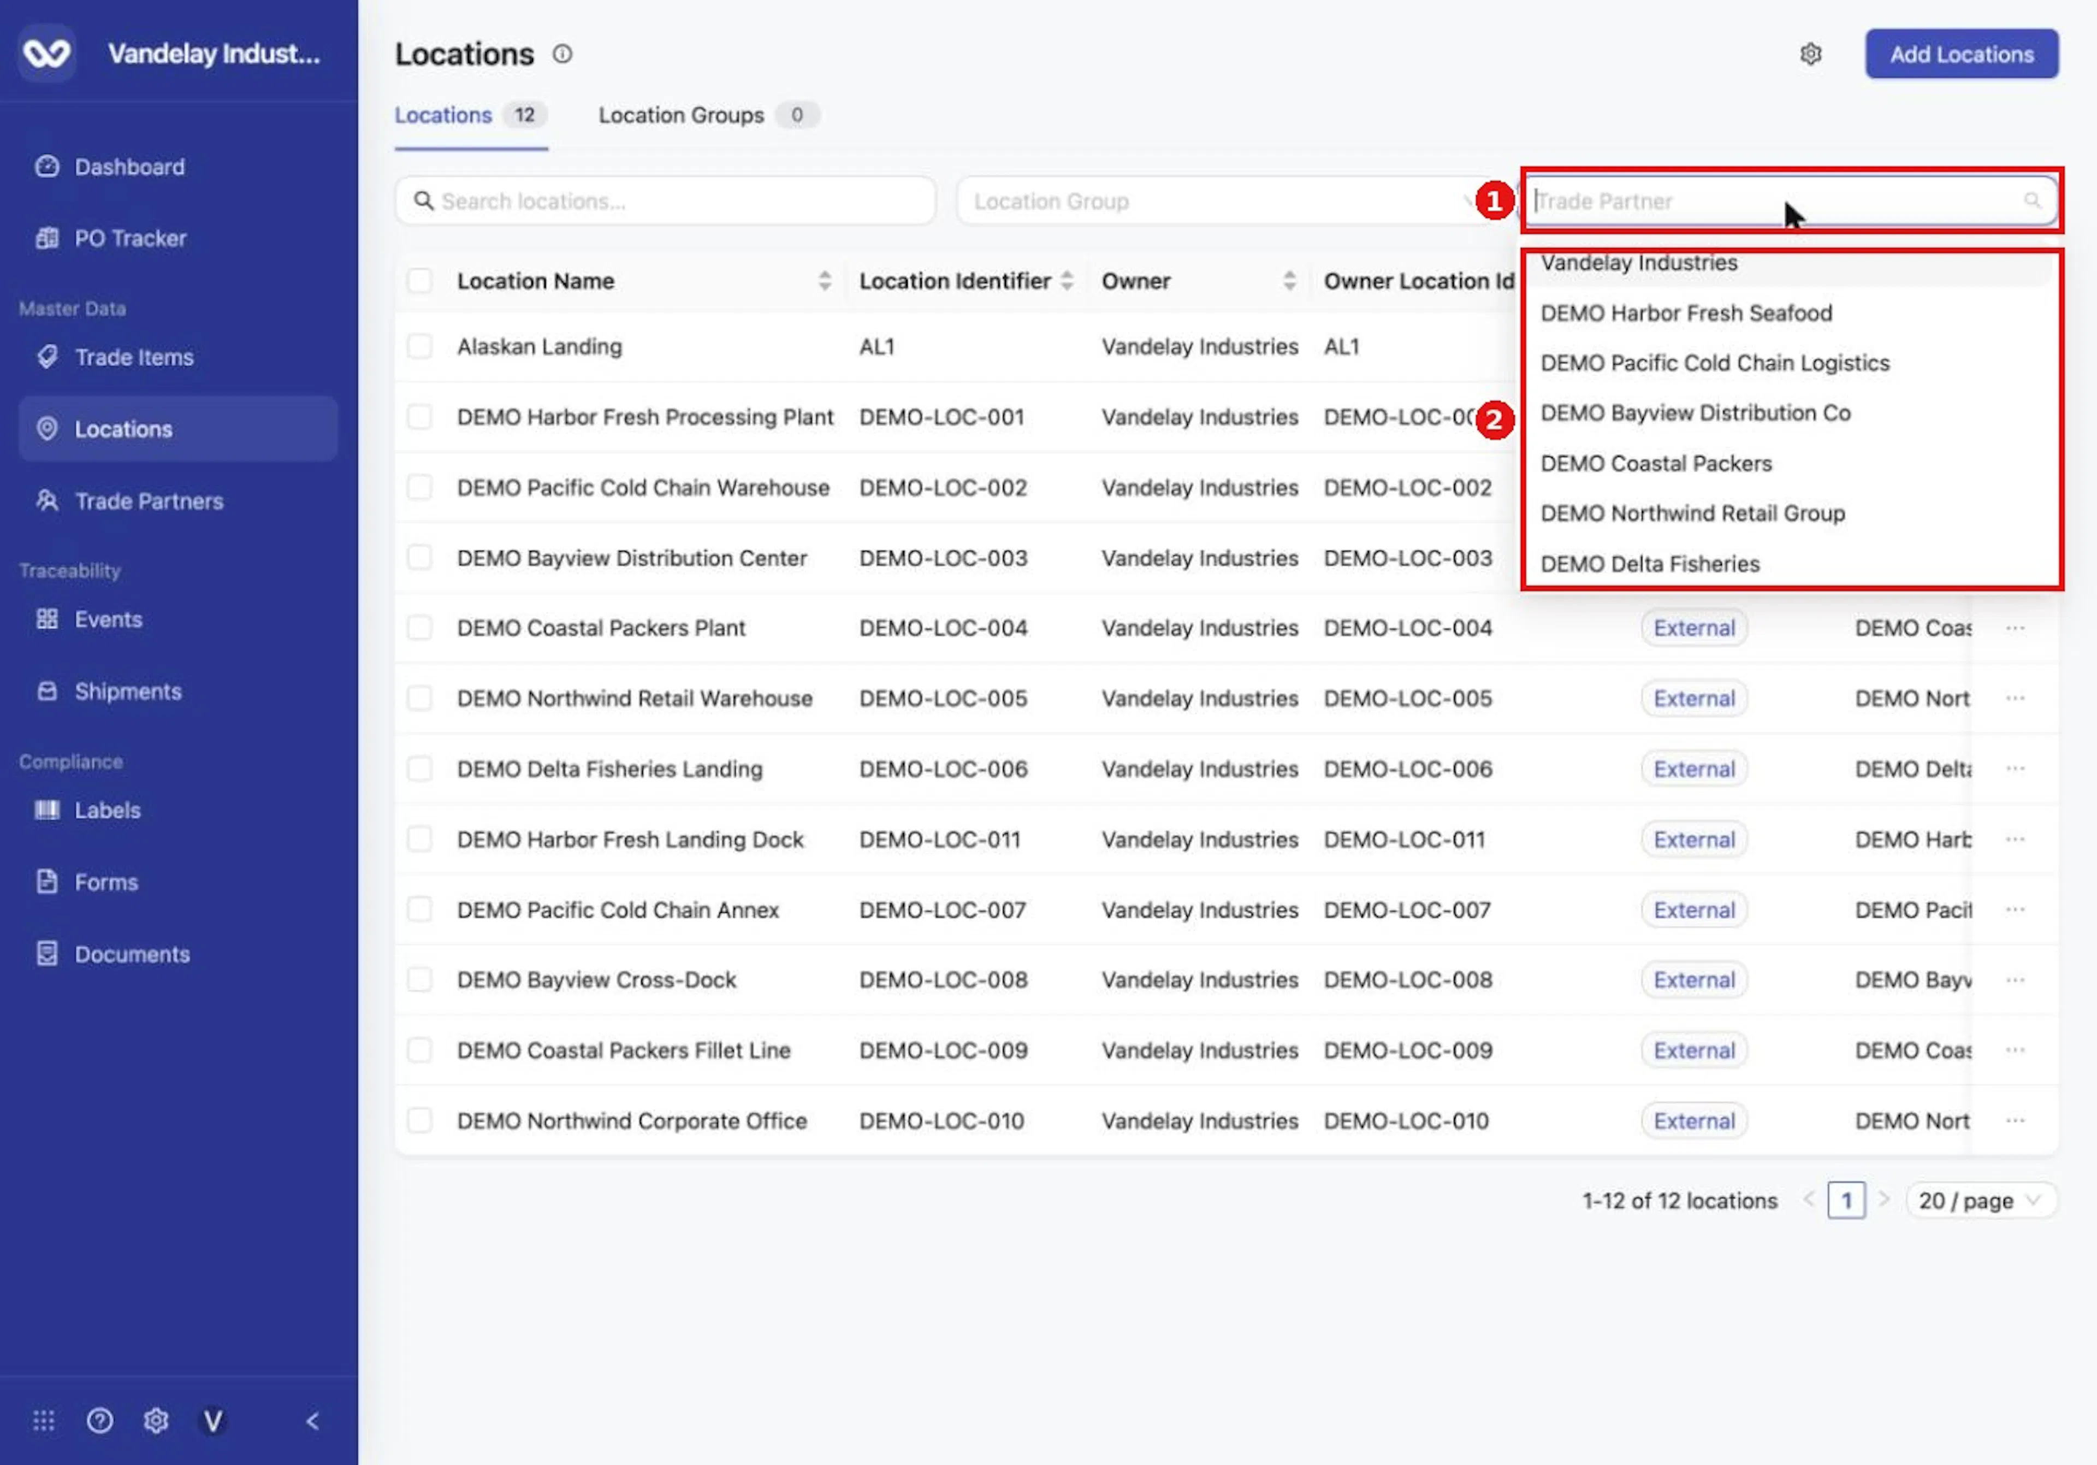Click into the Trade Partner filter field
The width and height of the screenshot is (2097, 1465).
(x=1790, y=201)
